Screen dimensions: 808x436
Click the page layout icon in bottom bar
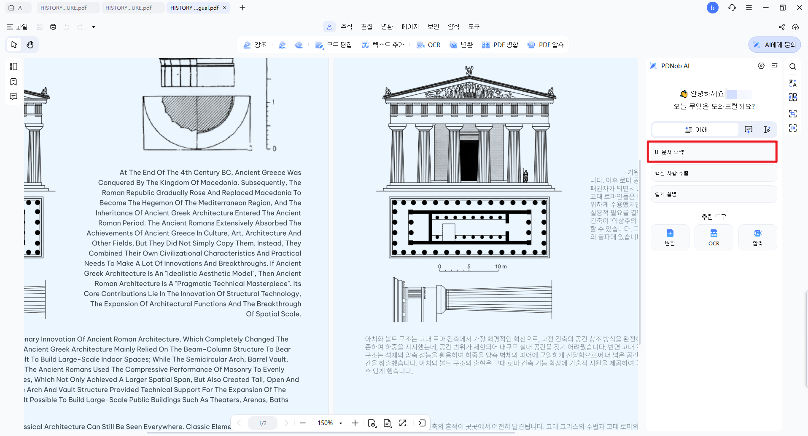click(x=388, y=423)
